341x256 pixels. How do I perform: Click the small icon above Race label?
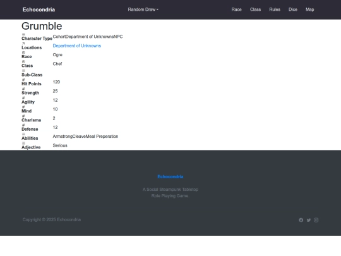(23, 52)
